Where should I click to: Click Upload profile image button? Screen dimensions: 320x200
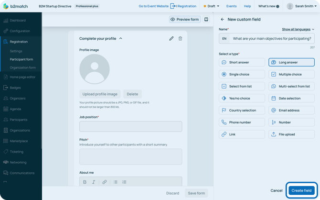(x=100, y=94)
